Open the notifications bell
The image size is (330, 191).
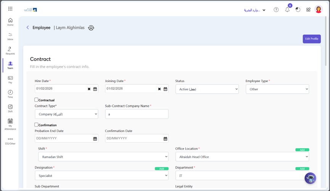287,10
